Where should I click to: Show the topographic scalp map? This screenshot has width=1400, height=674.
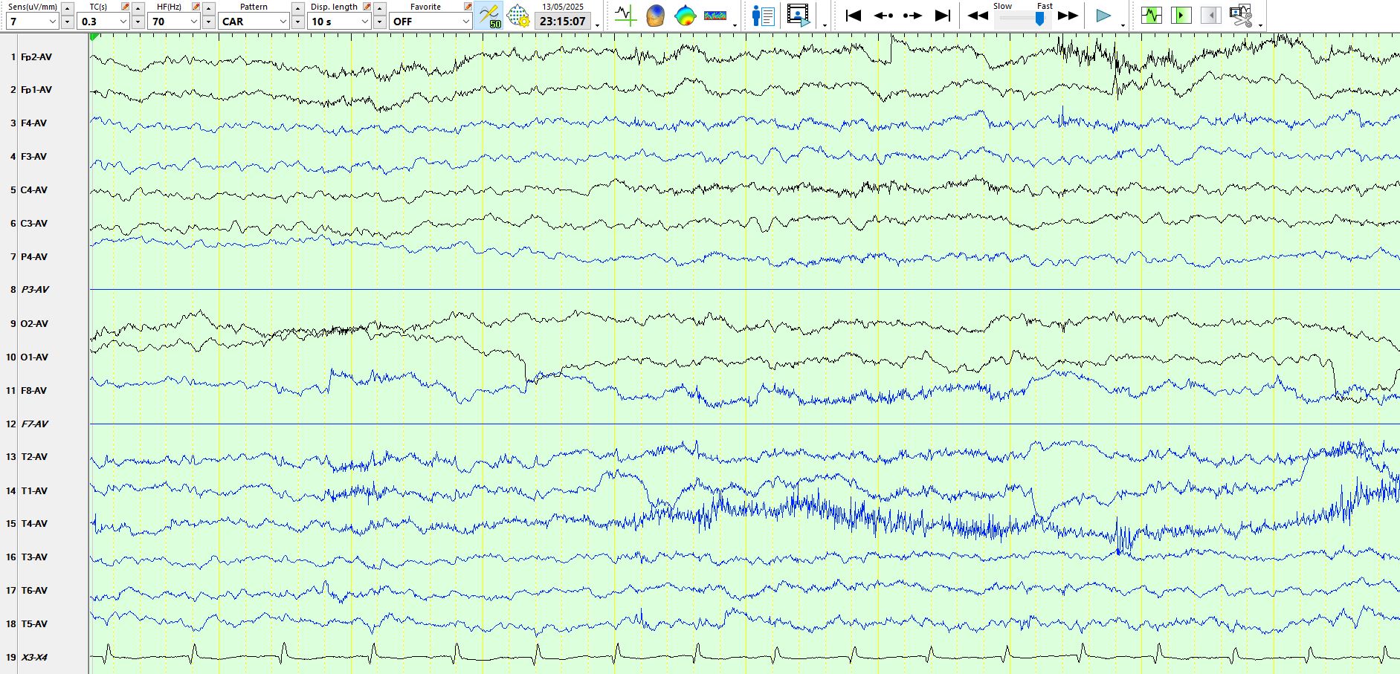(x=686, y=15)
